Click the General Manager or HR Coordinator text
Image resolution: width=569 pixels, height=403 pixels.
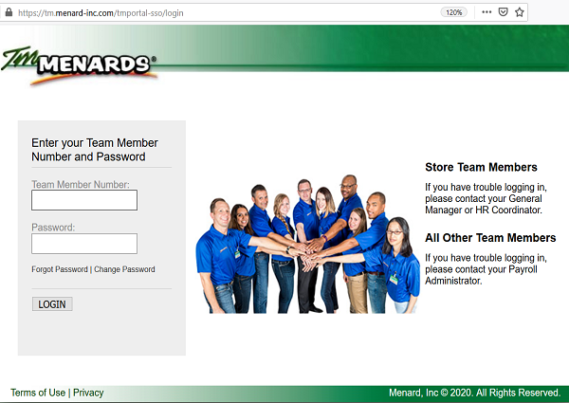[486, 198]
